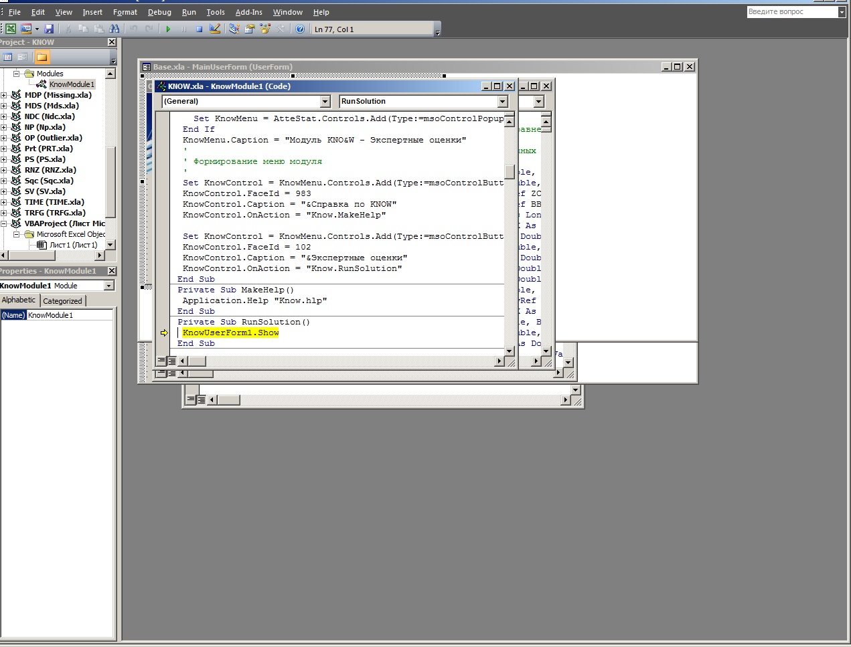Click the highlighted KnowUserForm1.Show line
Viewport: 851px width, 647px height.
click(x=230, y=333)
